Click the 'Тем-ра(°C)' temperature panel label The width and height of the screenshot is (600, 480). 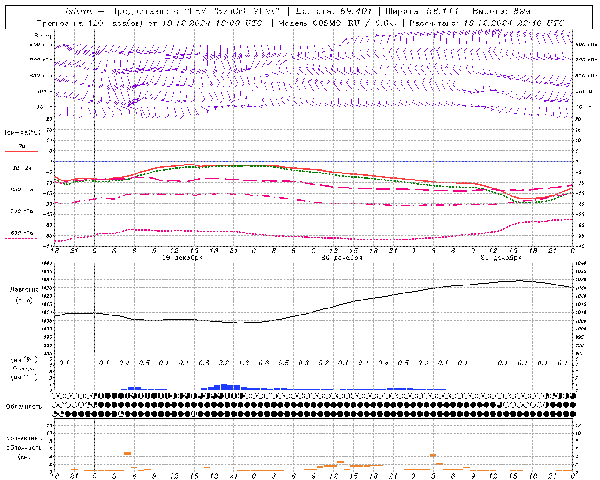(x=22, y=133)
